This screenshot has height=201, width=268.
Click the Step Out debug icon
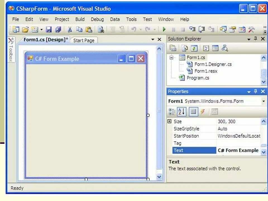211,29
